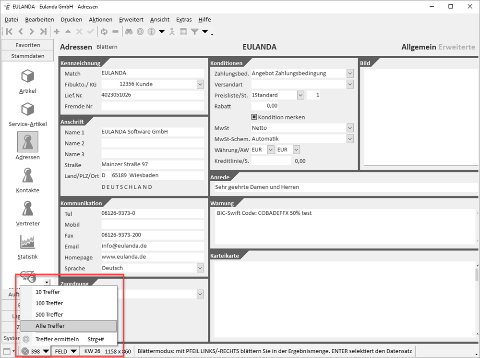Click the up-triangle edit toolbar icon
This screenshot has height=358, width=480.
tap(68, 31)
